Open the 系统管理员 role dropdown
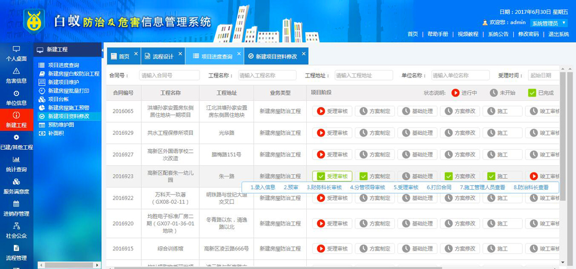576x269 pixels. (x=548, y=23)
